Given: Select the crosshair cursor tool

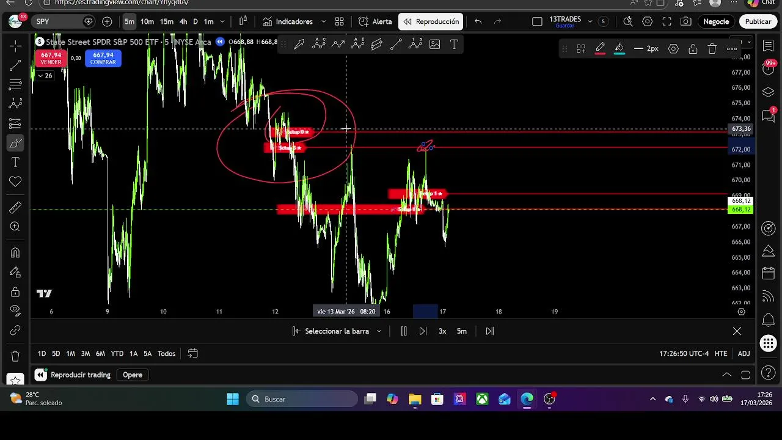Looking at the screenshot, I should tap(15, 46).
